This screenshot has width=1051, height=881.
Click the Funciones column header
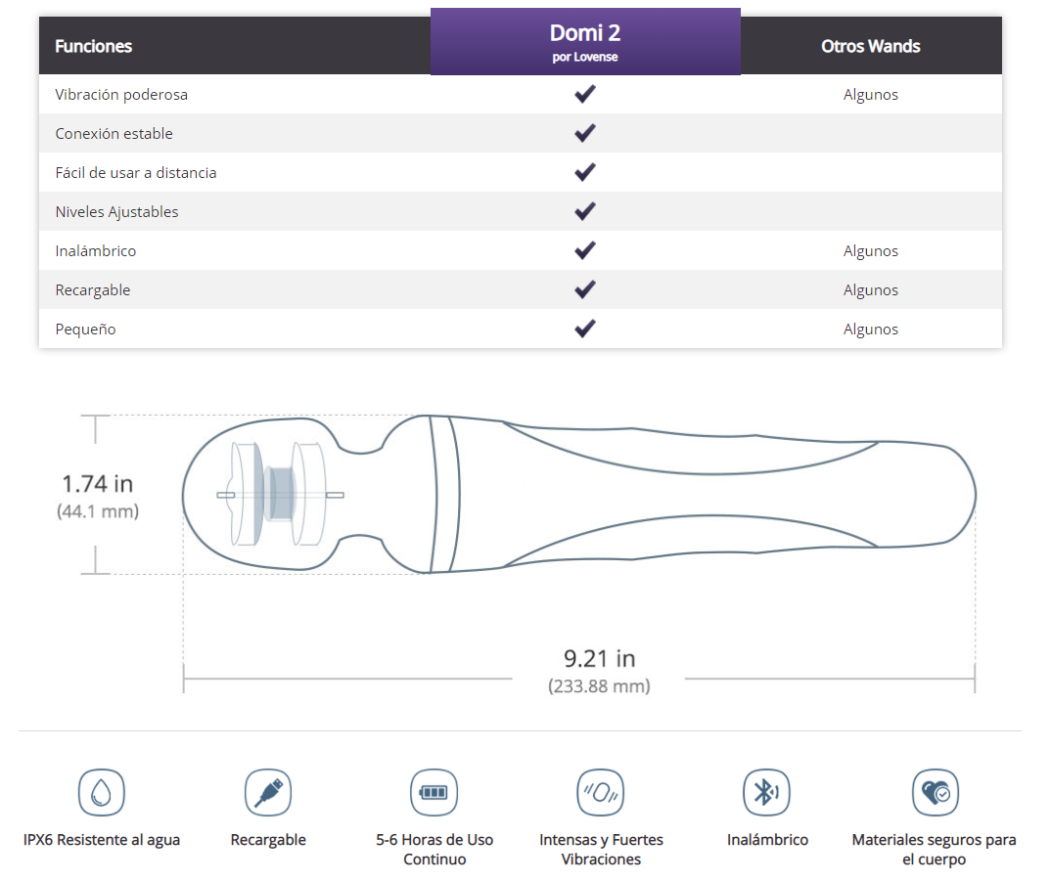[x=94, y=46]
